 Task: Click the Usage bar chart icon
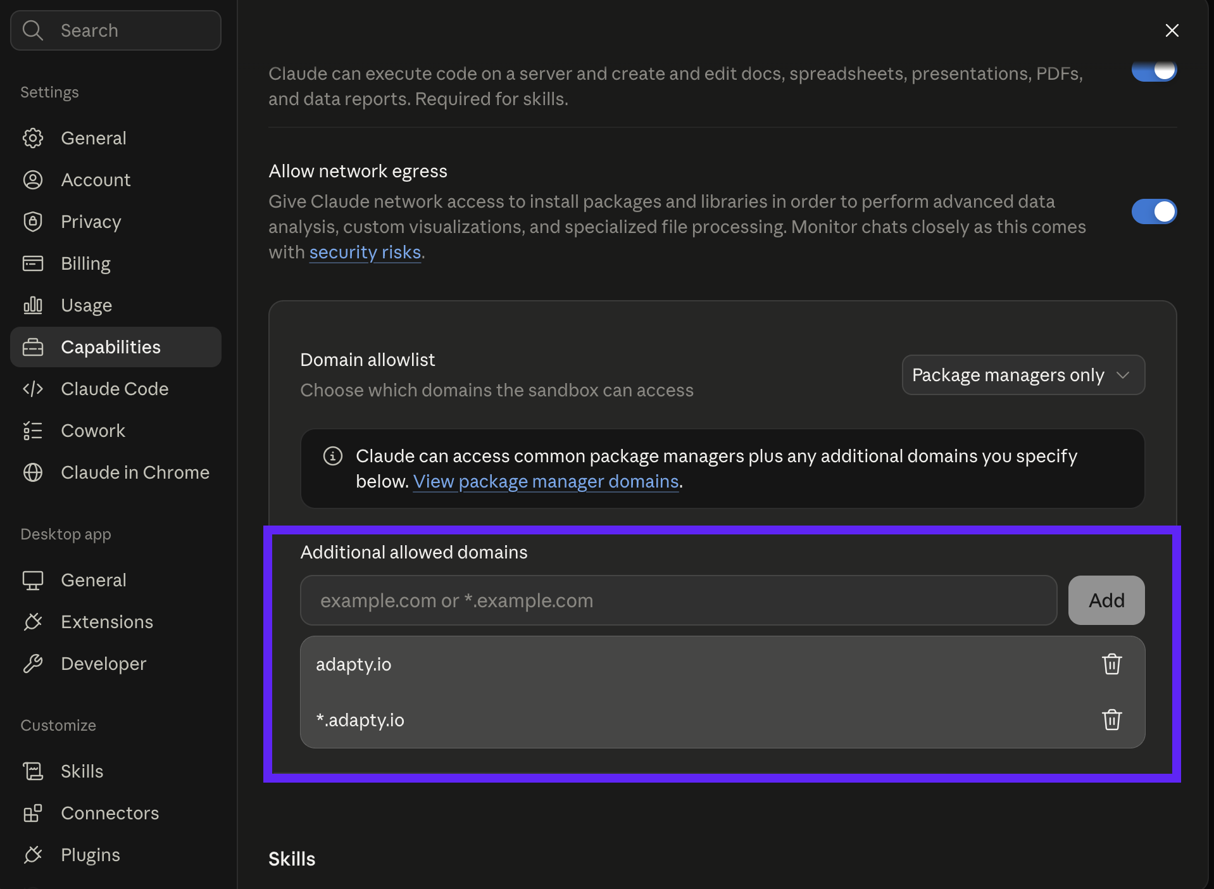pos(33,305)
